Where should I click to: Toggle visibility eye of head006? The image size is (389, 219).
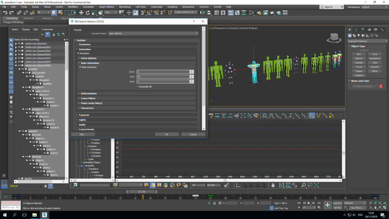coord(37,84)
